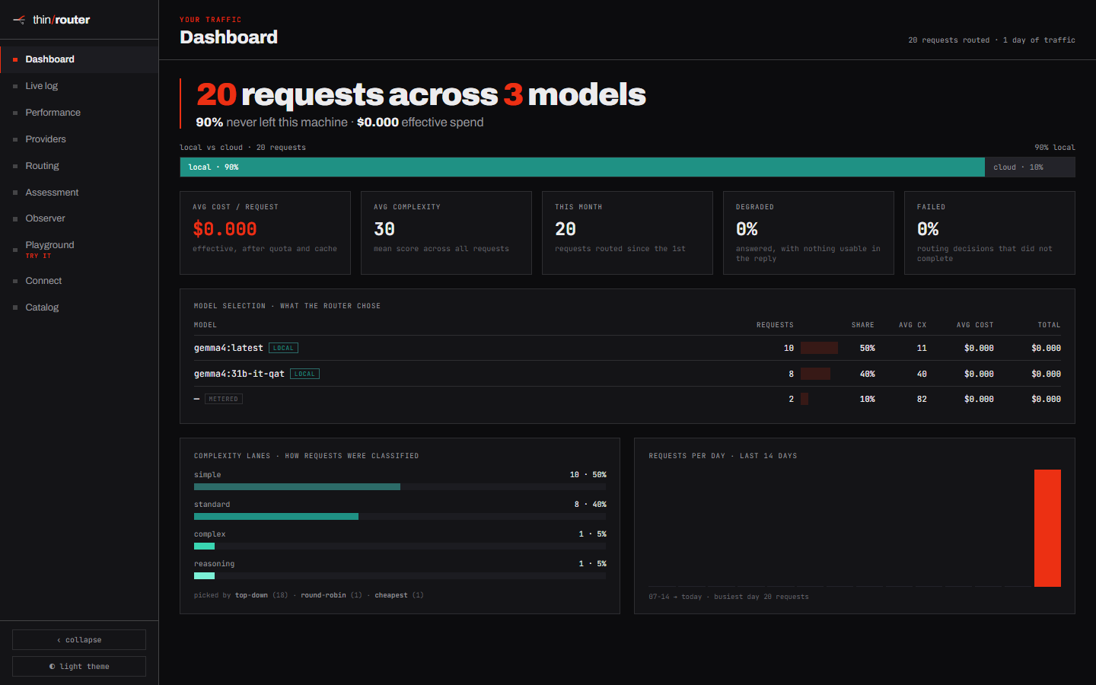The width and height of the screenshot is (1096, 685).
Task: Open the Assessment section
Action: click(79, 193)
